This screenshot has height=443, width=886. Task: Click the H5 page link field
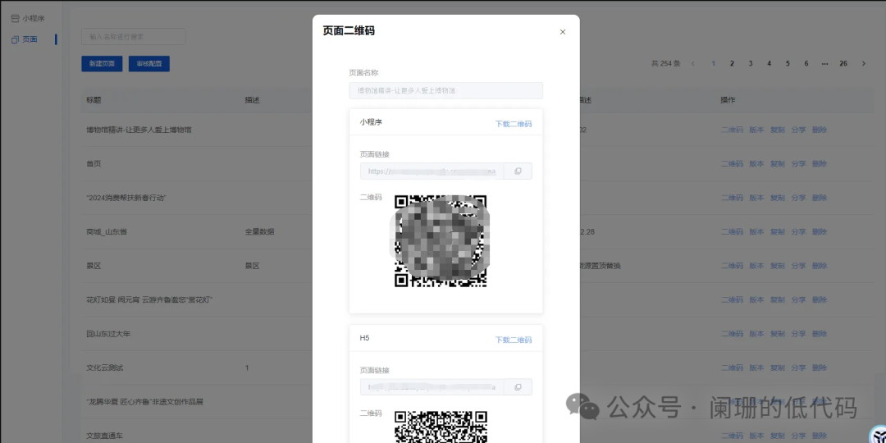[432, 387]
